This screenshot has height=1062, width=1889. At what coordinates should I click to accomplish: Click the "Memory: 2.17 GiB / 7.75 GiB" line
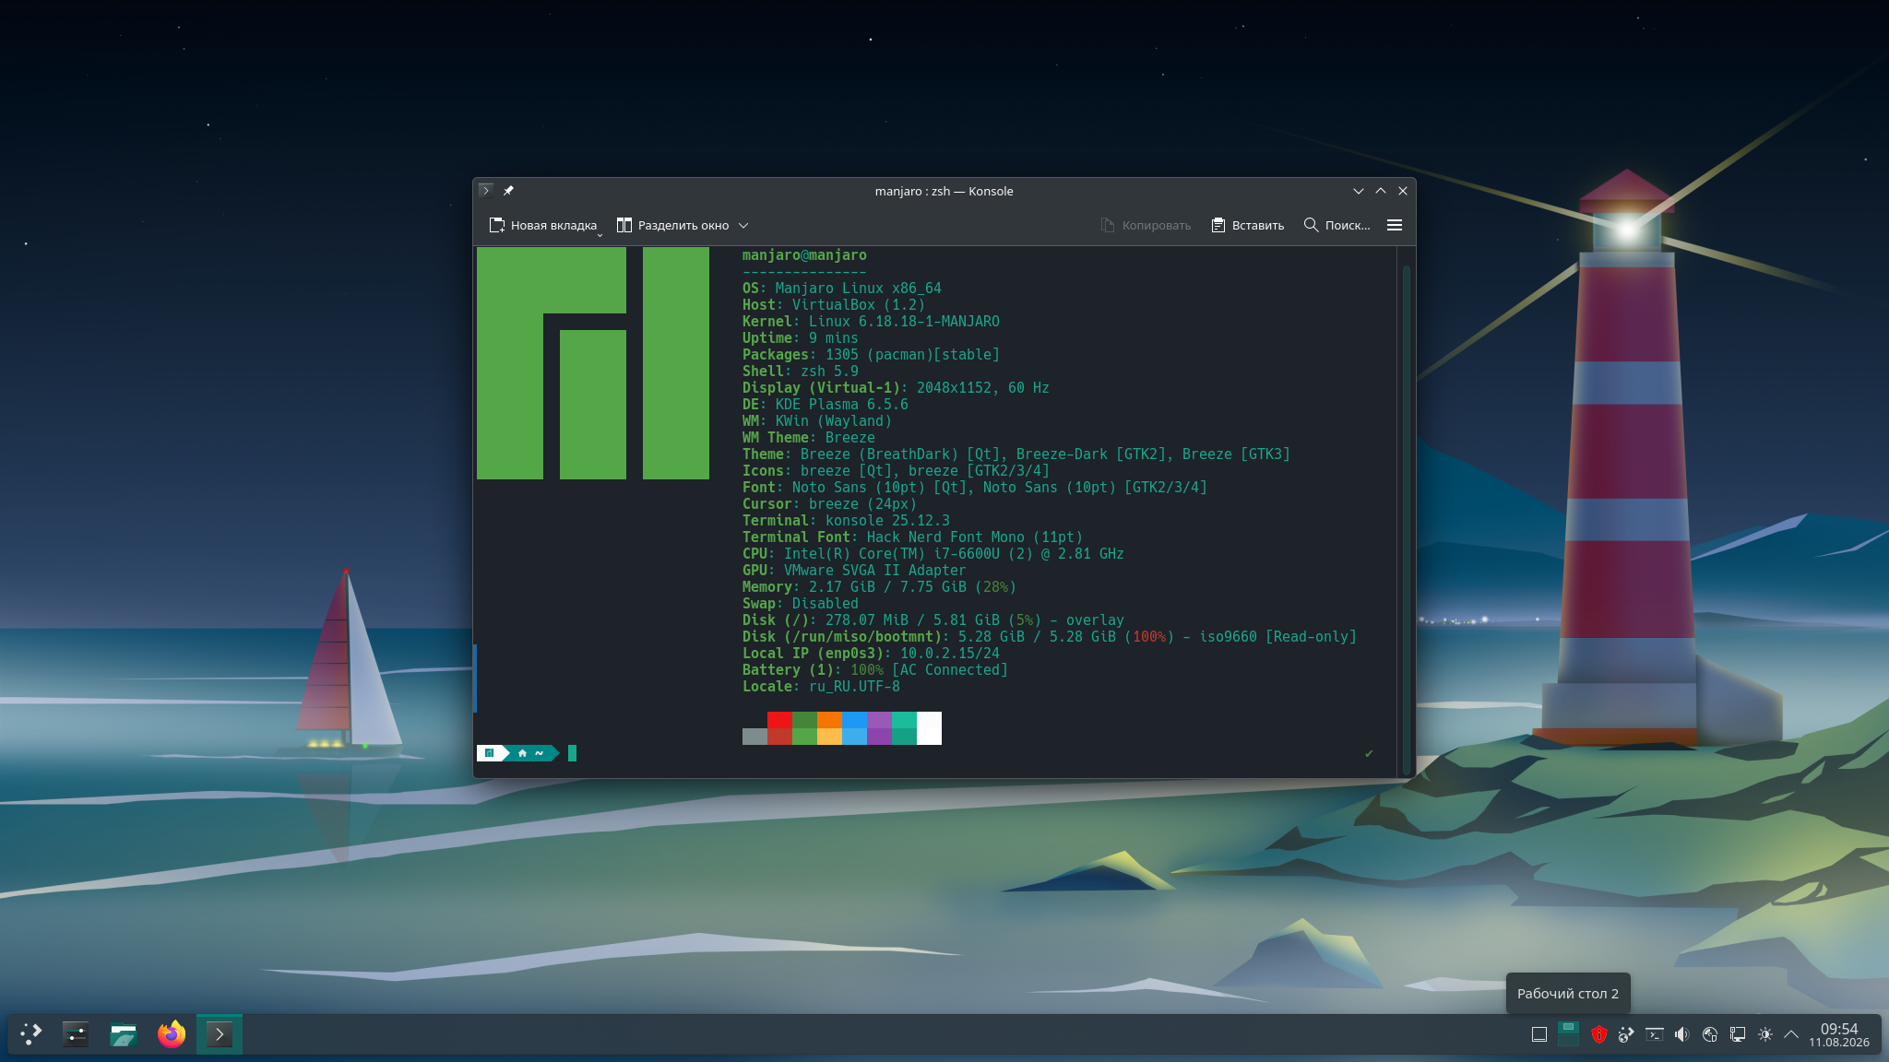tap(879, 587)
